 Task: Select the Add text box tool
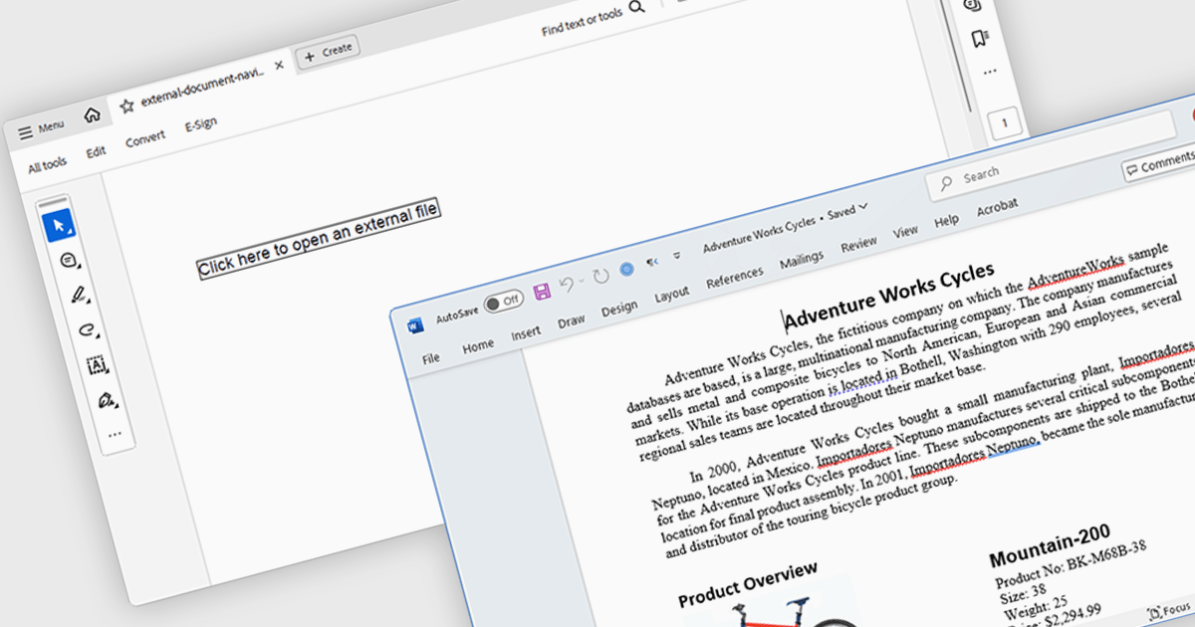tap(97, 365)
